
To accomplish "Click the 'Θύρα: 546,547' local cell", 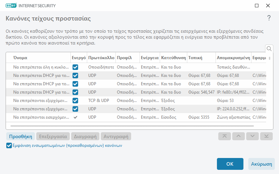I will (202, 92).
